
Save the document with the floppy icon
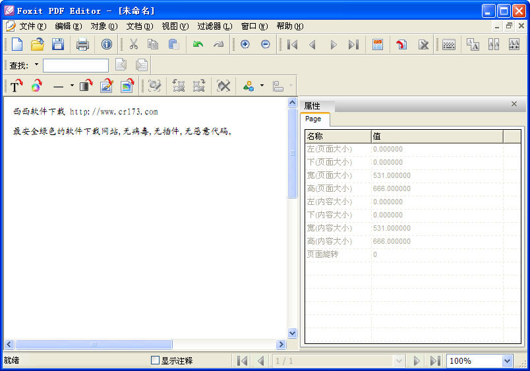pyautogui.click(x=58, y=44)
